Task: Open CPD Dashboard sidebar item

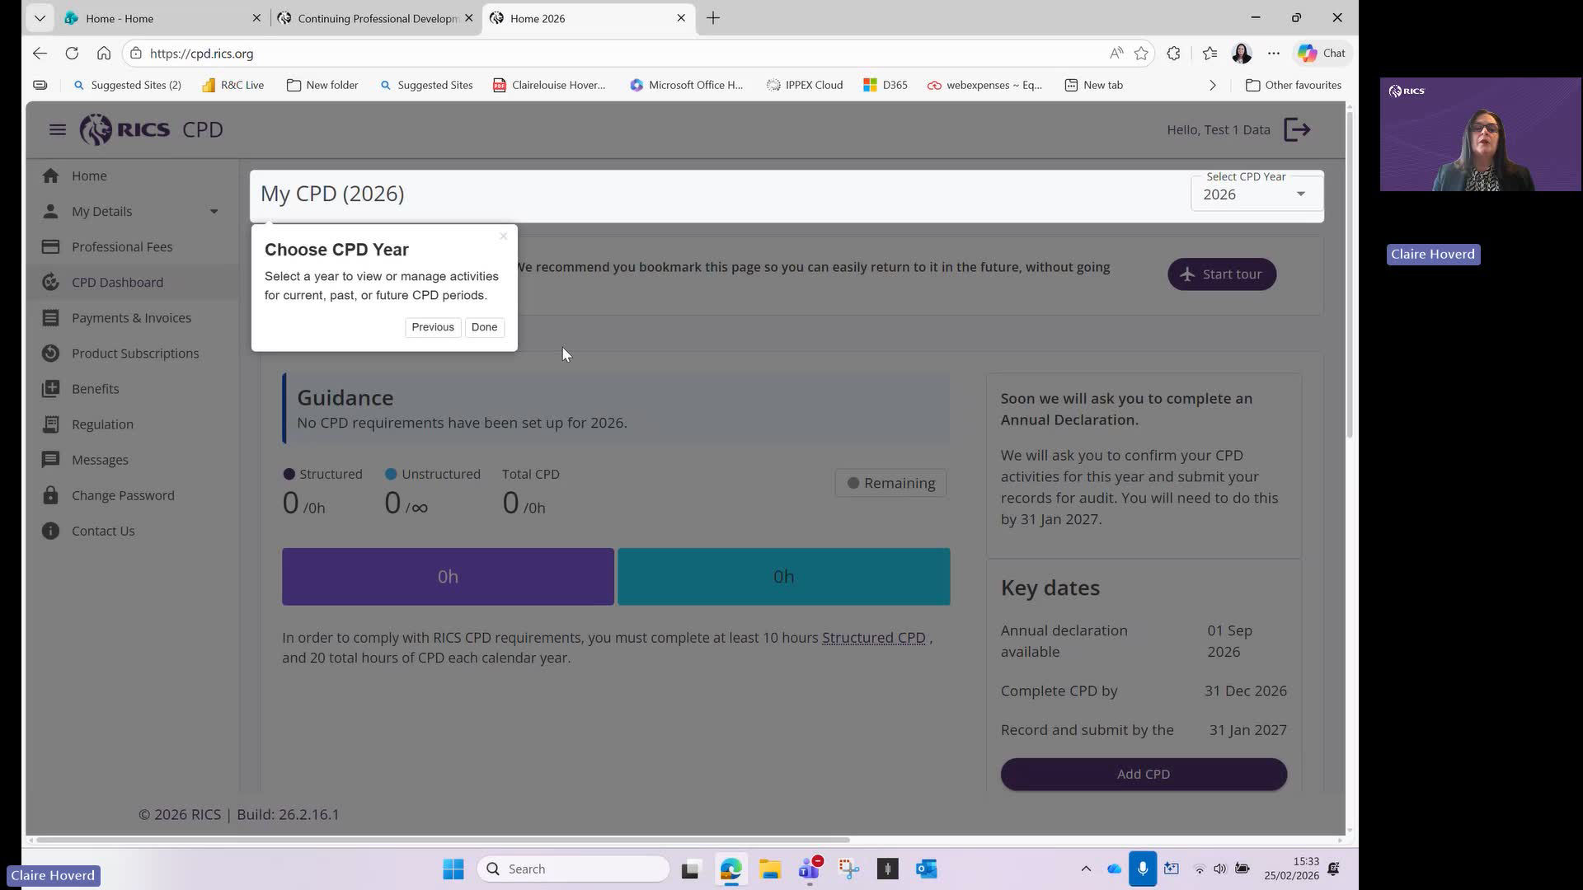Action: [x=117, y=282]
